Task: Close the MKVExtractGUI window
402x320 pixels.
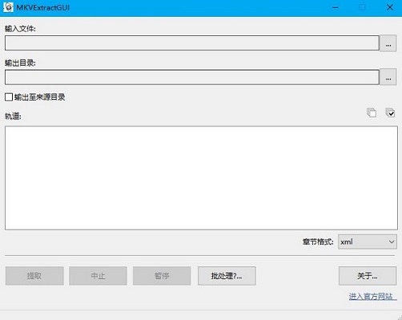Action: point(390,7)
